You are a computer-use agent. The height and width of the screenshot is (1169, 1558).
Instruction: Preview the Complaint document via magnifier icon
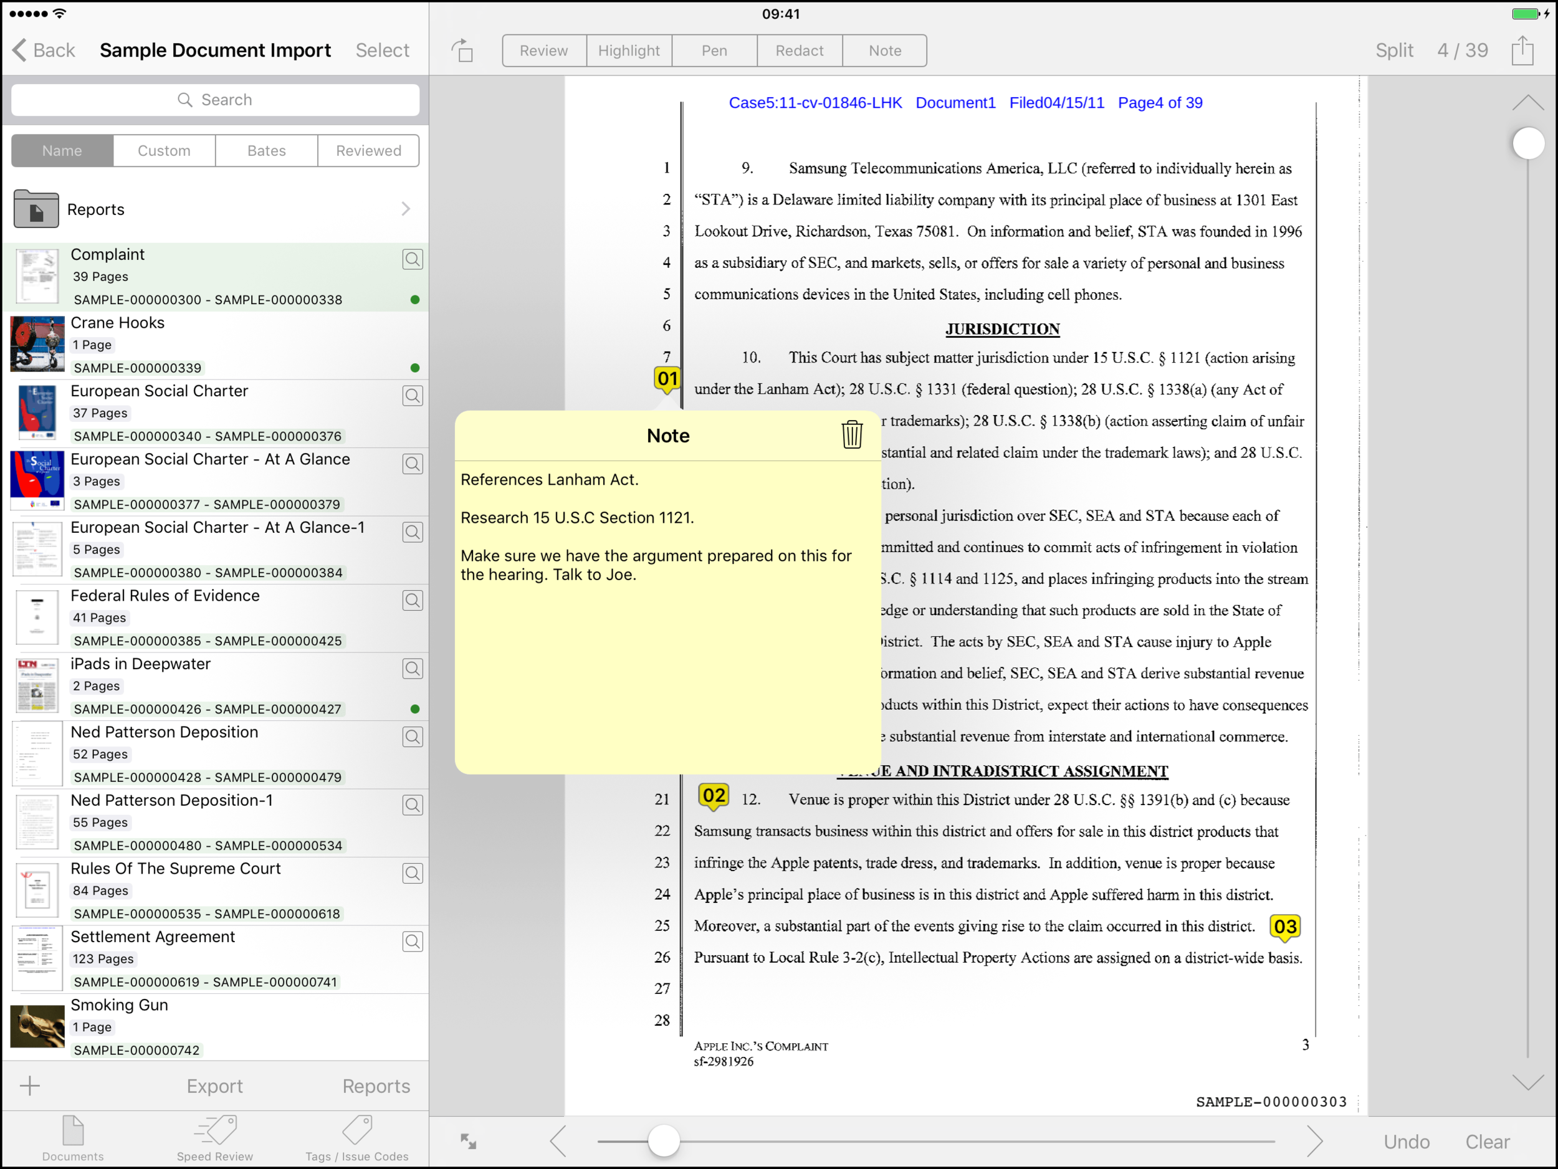pos(413,259)
